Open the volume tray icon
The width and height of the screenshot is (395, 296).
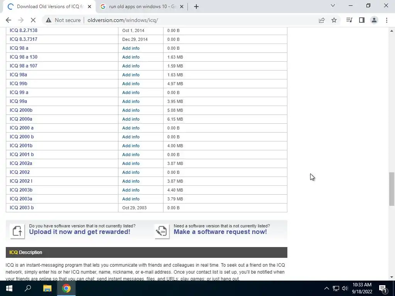(344, 288)
